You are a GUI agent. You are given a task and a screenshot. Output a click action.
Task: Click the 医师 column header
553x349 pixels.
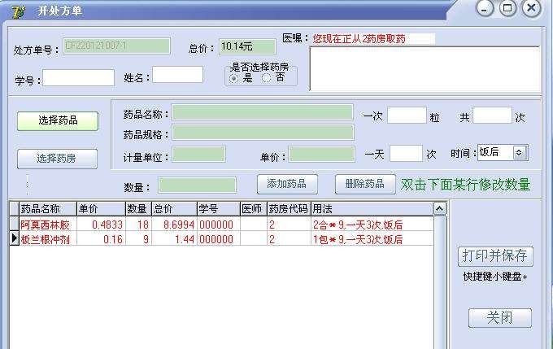[253, 209]
